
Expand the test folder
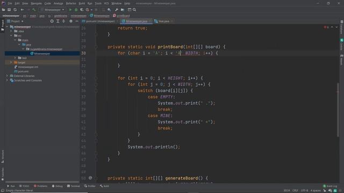tap(15, 58)
